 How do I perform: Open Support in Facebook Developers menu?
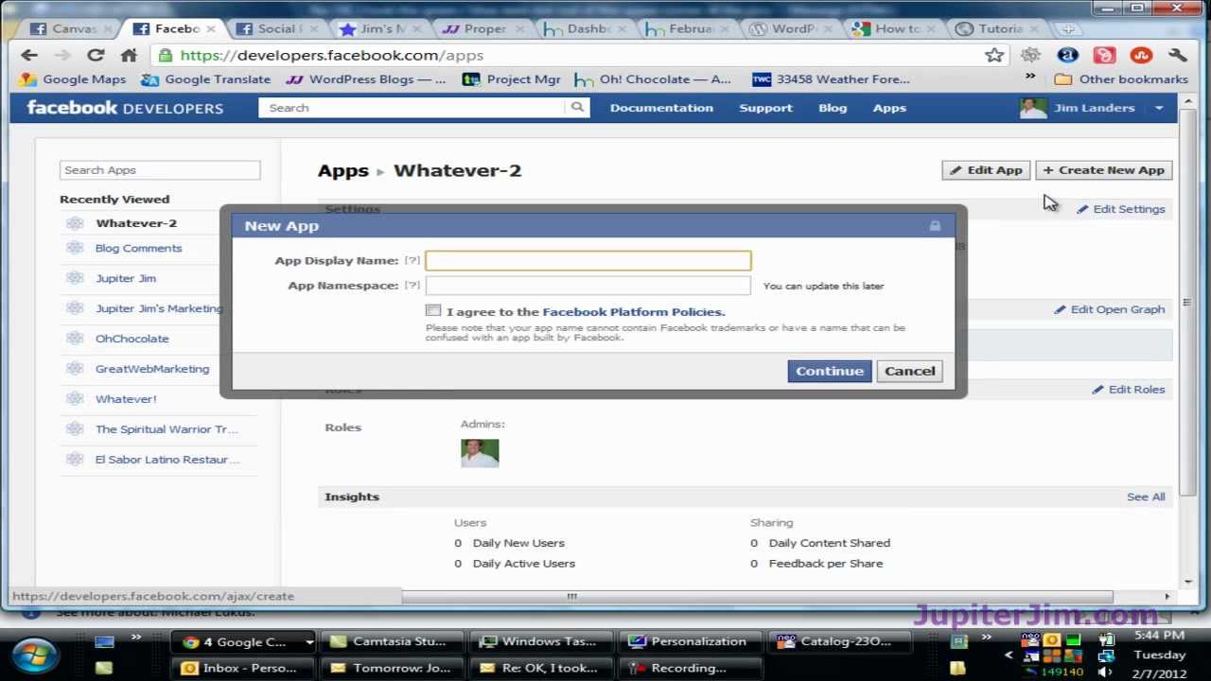[x=765, y=108]
